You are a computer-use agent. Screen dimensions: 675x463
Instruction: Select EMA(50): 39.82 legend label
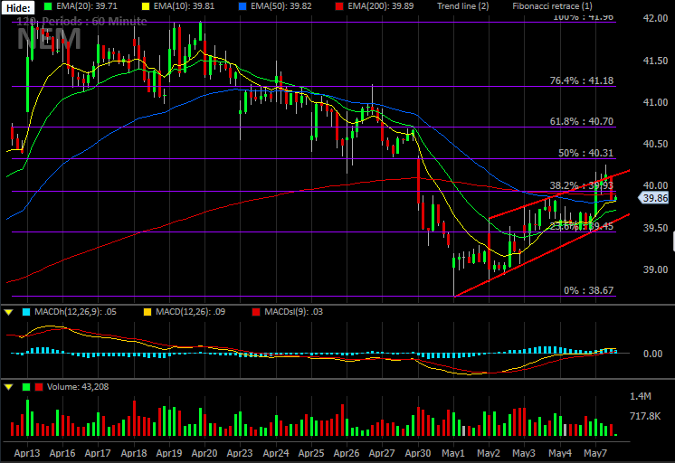[281, 6]
